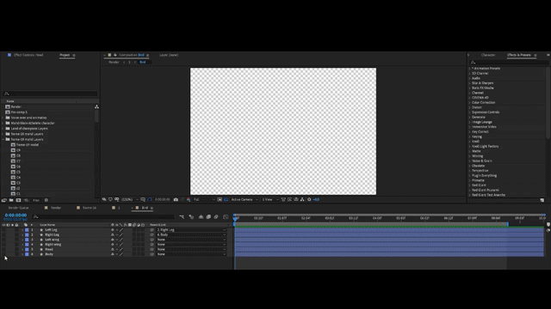Toggle the transparency grid button in viewer

pos(226,199)
